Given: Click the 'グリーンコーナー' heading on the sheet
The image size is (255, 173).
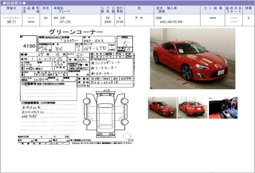Looking at the screenshot, I should pyautogui.click(x=76, y=32).
